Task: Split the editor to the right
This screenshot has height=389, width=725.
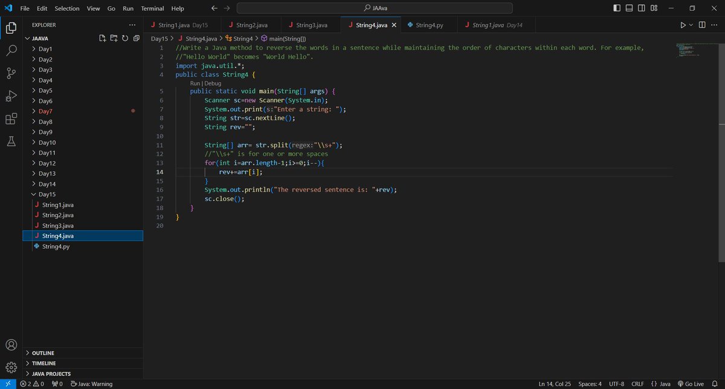Action: click(702, 25)
